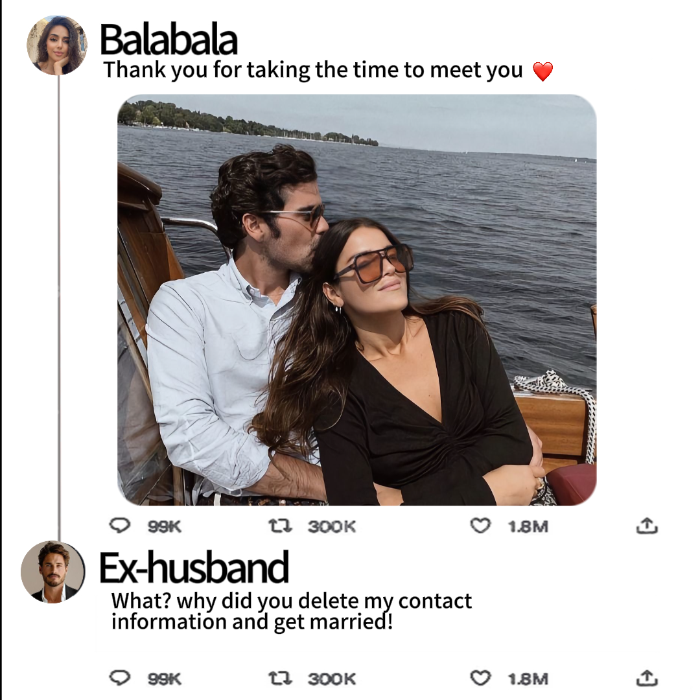Click the Balabala username
700x700 pixels.
(169, 40)
